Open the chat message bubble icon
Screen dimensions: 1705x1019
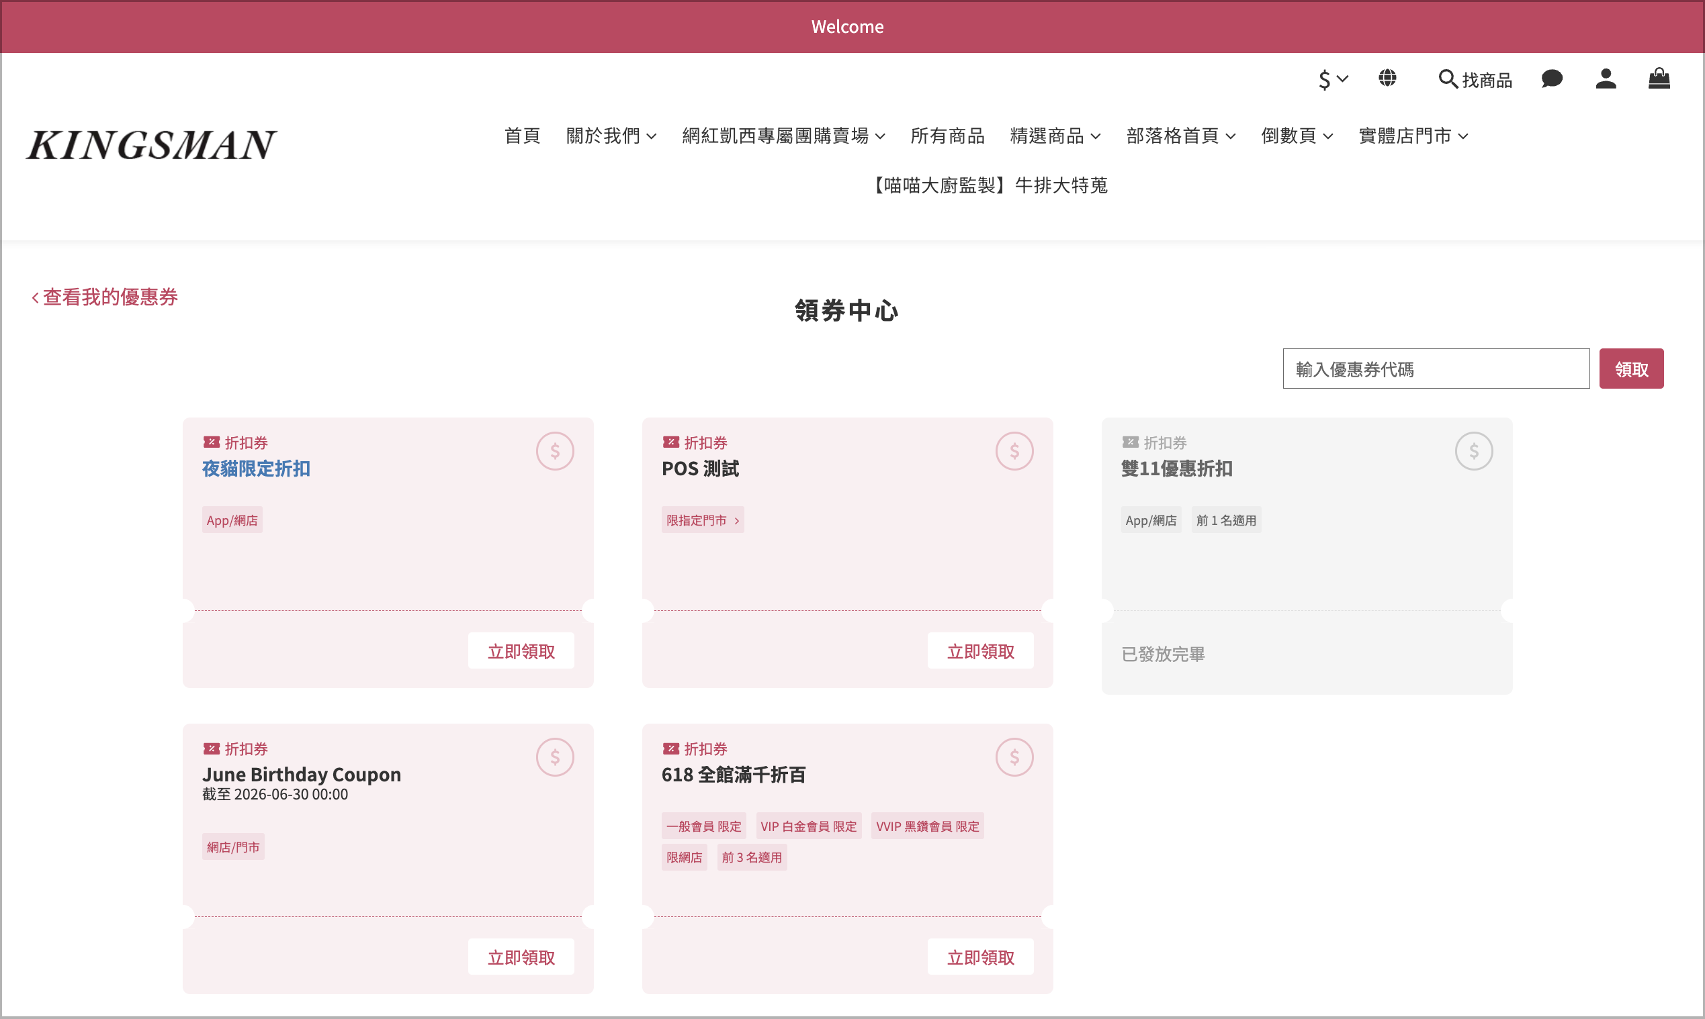point(1551,79)
